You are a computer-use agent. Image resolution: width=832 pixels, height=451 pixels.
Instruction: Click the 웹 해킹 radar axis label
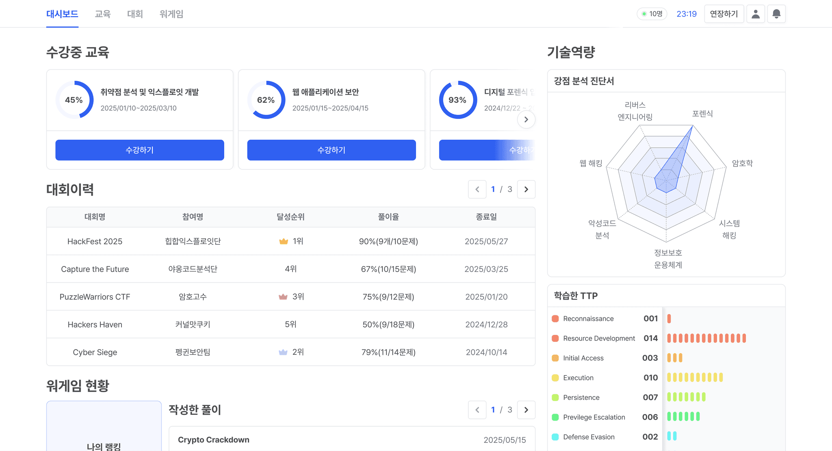click(591, 163)
